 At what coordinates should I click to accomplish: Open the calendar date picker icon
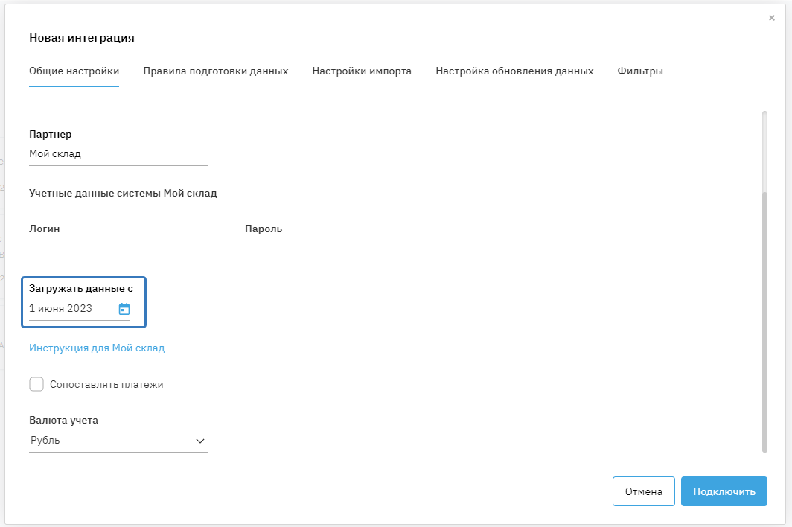124,309
